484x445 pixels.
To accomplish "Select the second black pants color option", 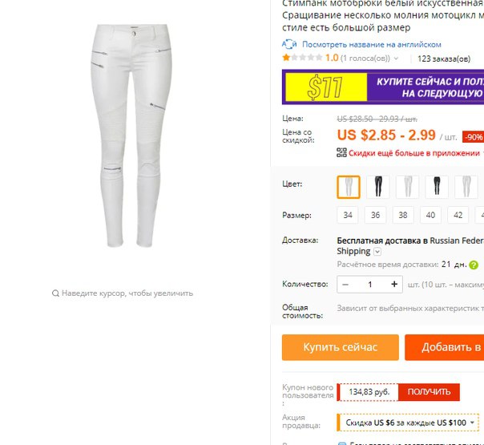I will click(x=377, y=187).
